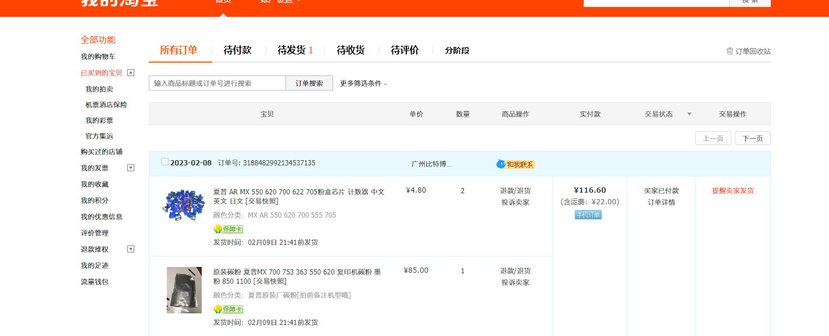Screen dimensions: 829x336
Task: Click the blue chips product thumbnail
Action: [184, 205]
